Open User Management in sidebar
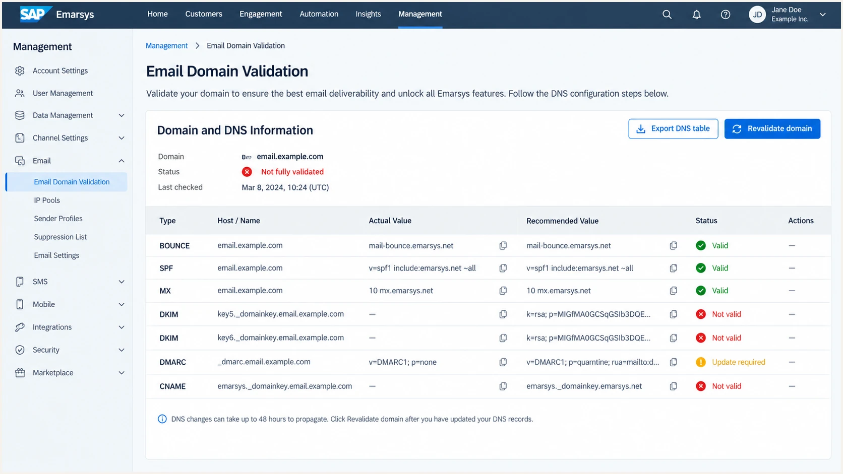Viewport: 843px width, 474px height. coord(63,93)
